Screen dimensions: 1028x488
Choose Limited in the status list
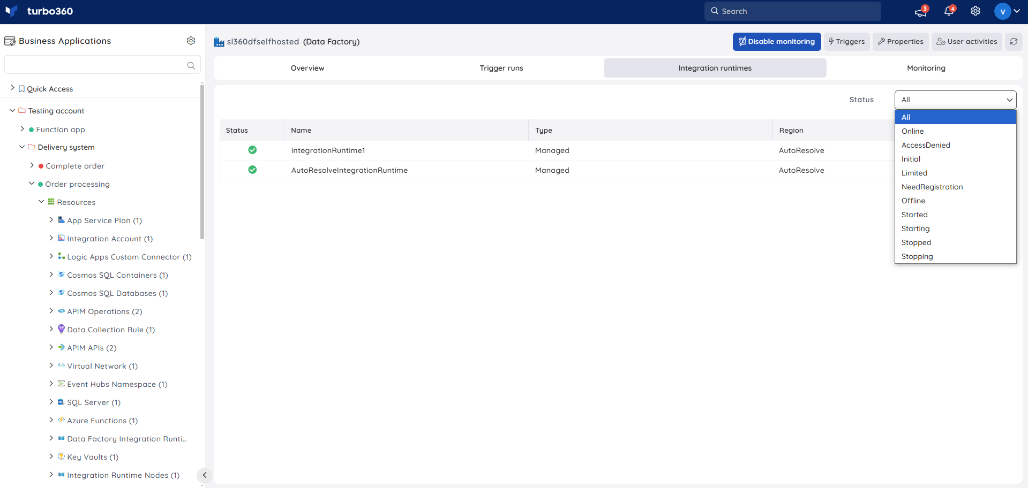(x=955, y=173)
